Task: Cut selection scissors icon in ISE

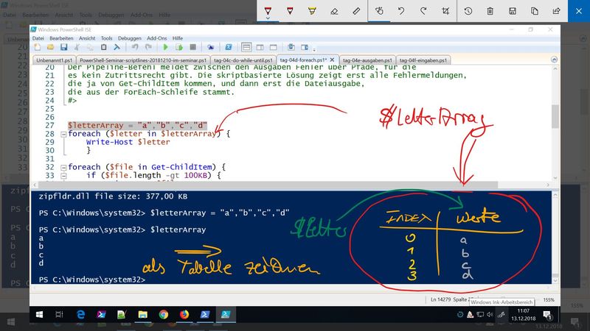Action: 77,47
